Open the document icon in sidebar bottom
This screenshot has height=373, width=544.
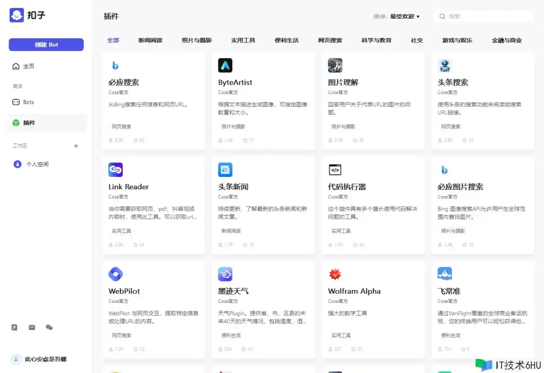pos(14,327)
